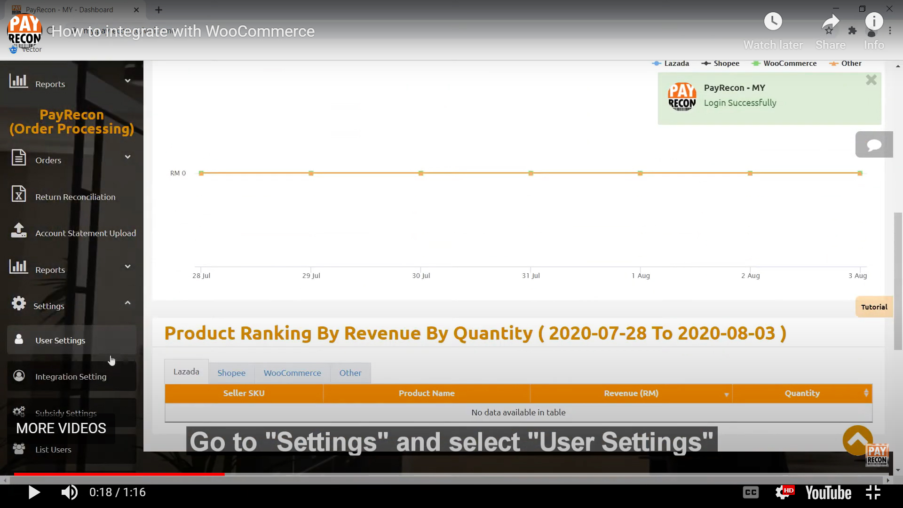Expand the top Reports menu chevron
Image resolution: width=903 pixels, height=508 pixels.
click(x=127, y=80)
